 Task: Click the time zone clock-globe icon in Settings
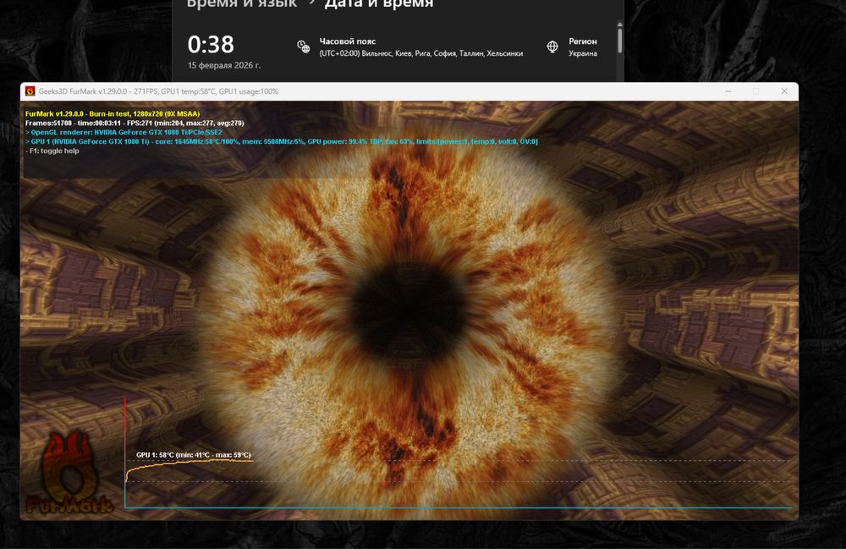coord(304,47)
